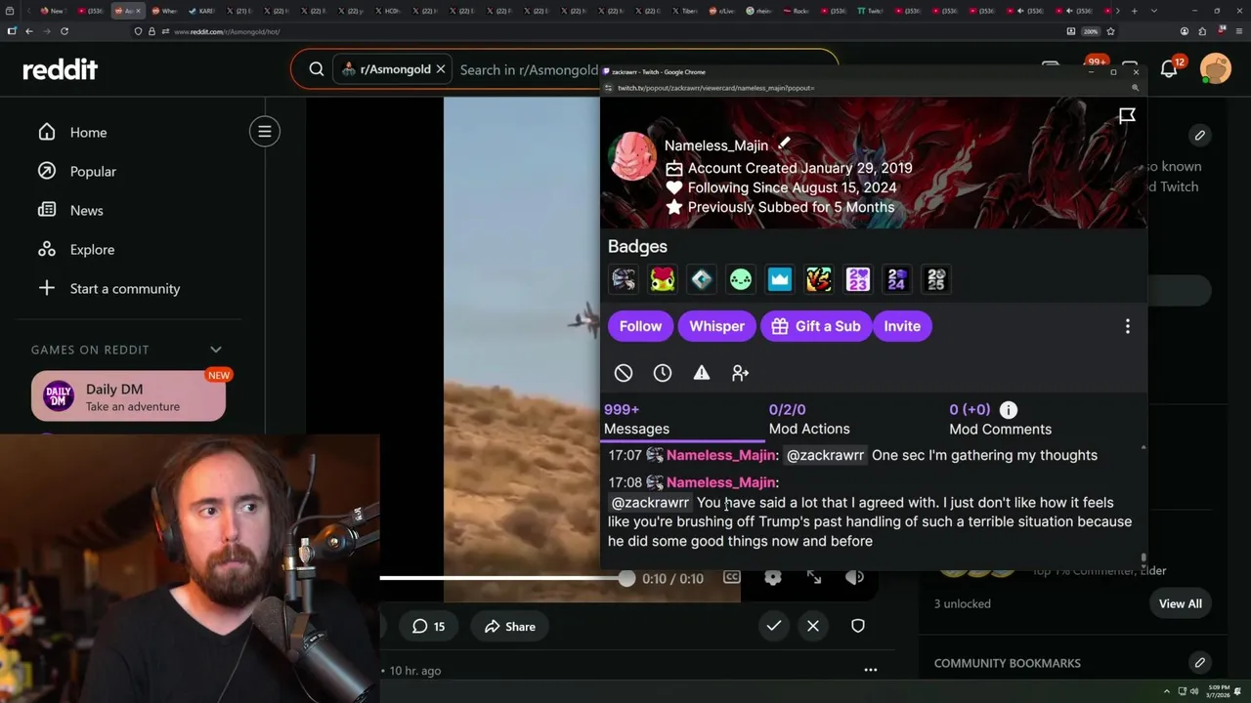Click the purple Follow button
The height and width of the screenshot is (703, 1251).
tap(640, 326)
